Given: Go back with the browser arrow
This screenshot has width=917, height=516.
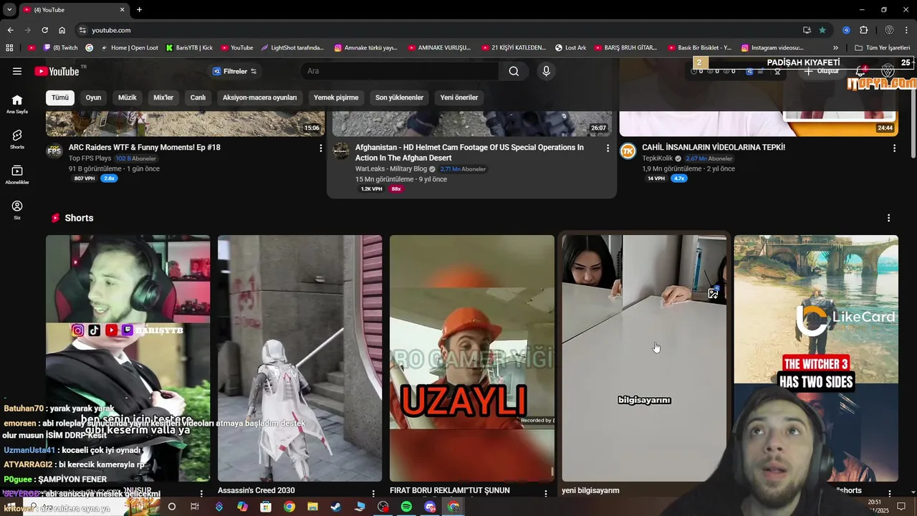Looking at the screenshot, I should tap(10, 30).
